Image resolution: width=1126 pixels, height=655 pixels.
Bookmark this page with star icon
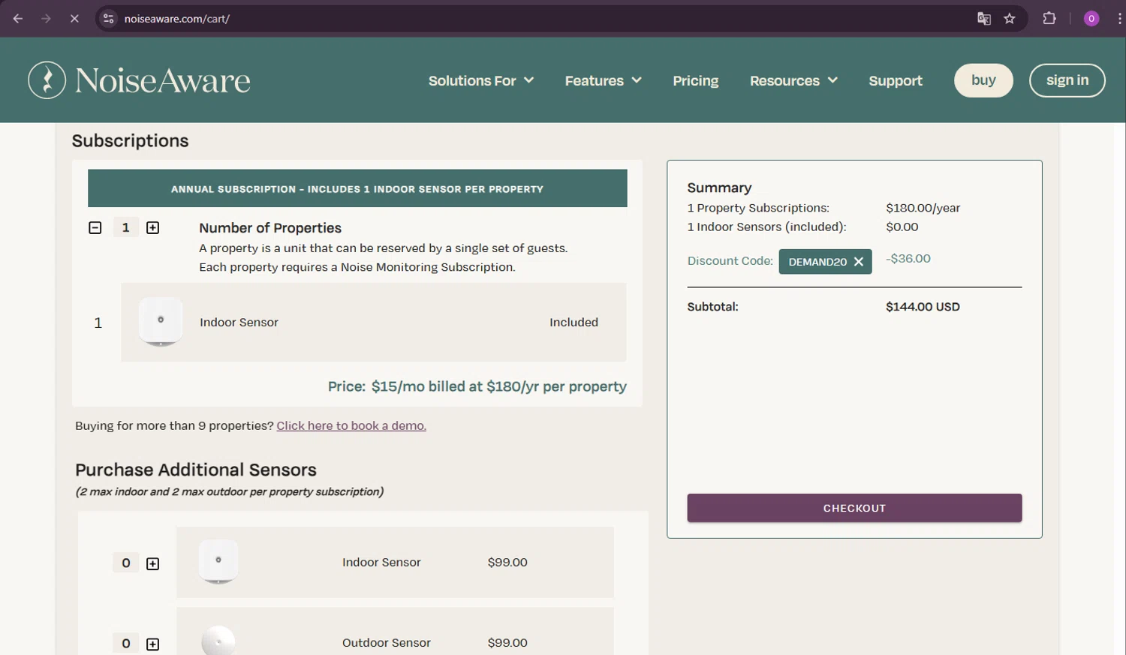coord(1010,19)
